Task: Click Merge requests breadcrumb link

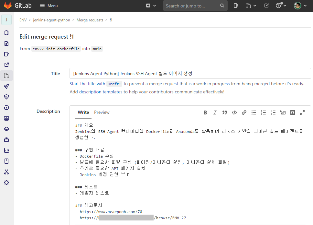Action: tap(90, 20)
